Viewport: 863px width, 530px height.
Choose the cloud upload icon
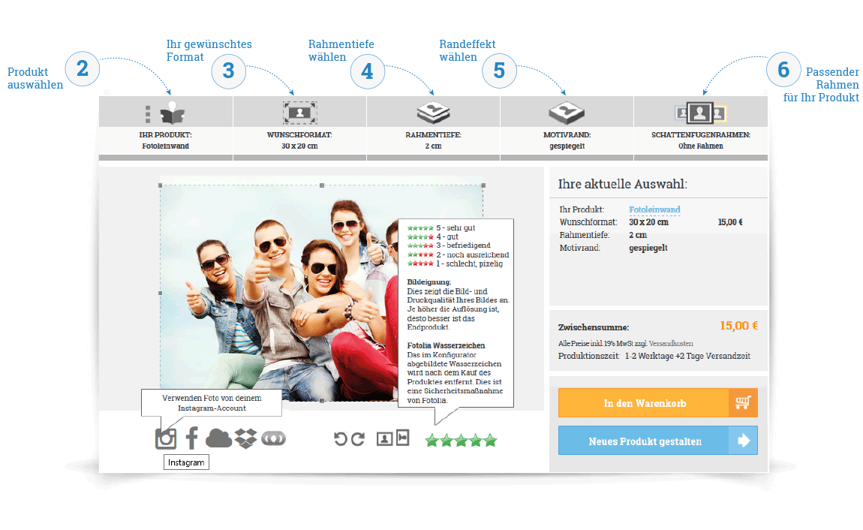[x=218, y=438]
